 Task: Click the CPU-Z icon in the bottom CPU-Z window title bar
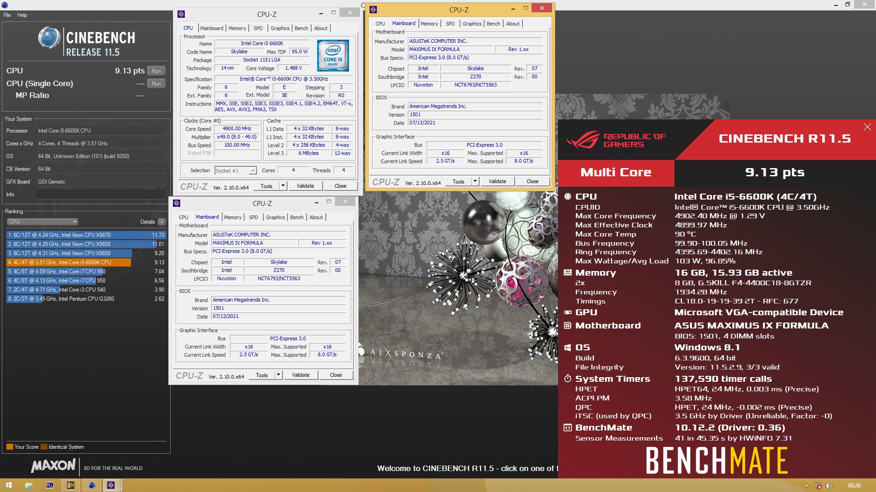(177, 203)
